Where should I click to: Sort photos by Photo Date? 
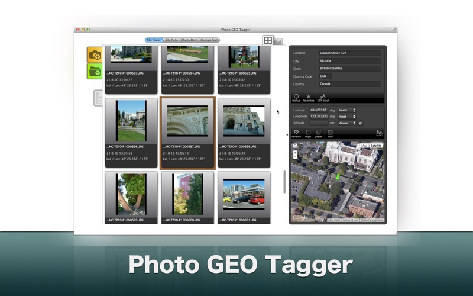189,40
